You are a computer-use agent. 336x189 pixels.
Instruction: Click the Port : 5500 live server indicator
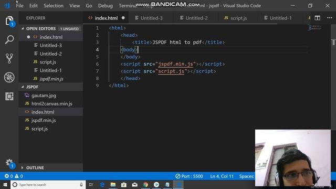pos(189,176)
